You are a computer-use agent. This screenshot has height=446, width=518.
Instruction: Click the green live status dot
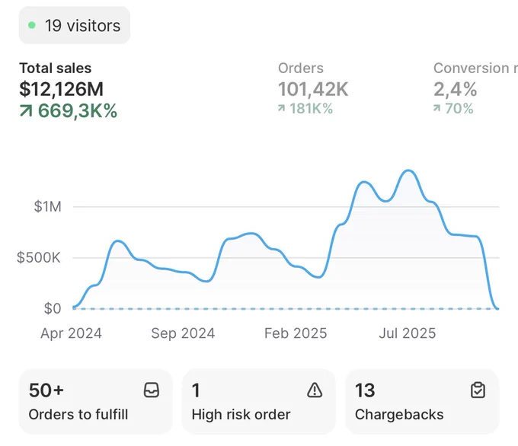pos(32,25)
